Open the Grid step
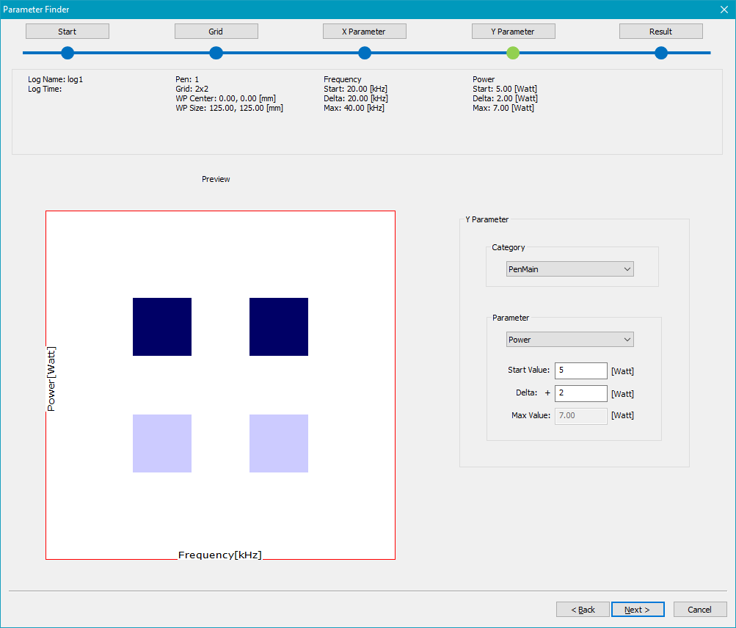The image size is (736, 628). pyautogui.click(x=216, y=32)
